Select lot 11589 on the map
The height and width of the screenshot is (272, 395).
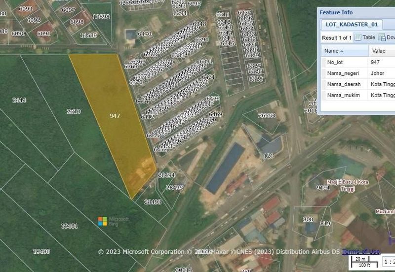[x=88, y=35]
